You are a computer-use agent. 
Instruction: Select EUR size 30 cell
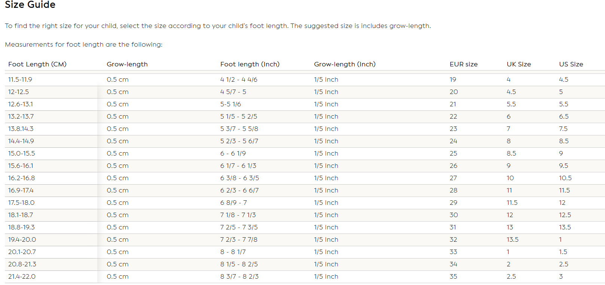point(454,215)
